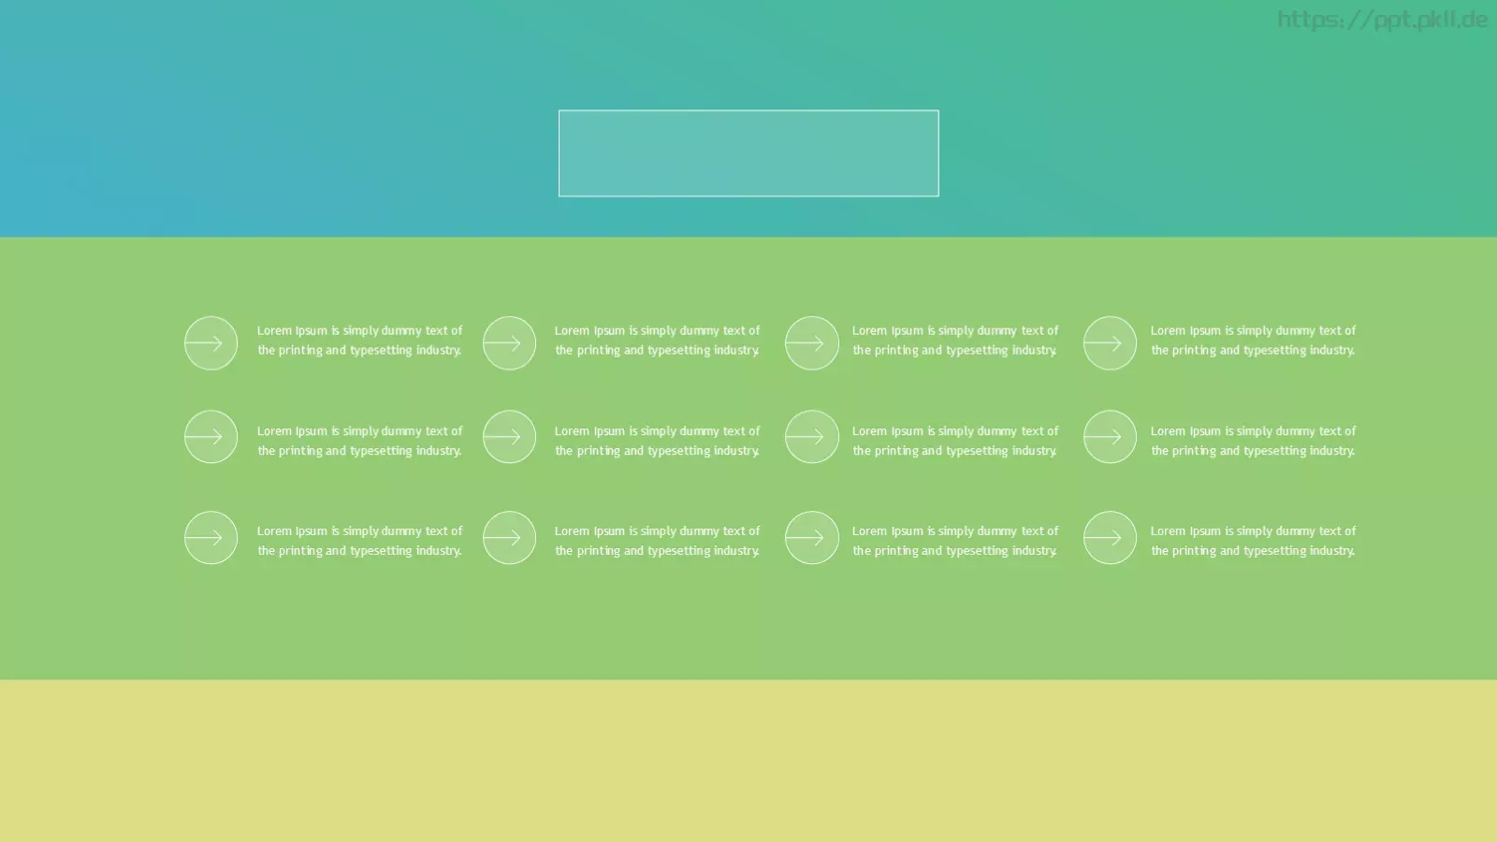Click arrow circle icon, first row, fourth column
The width and height of the screenshot is (1497, 842).
coord(1110,343)
